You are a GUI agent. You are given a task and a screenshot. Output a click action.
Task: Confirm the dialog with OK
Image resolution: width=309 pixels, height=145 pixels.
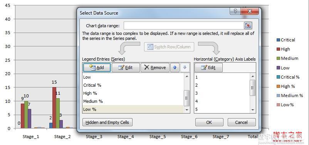(x=209, y=122)
